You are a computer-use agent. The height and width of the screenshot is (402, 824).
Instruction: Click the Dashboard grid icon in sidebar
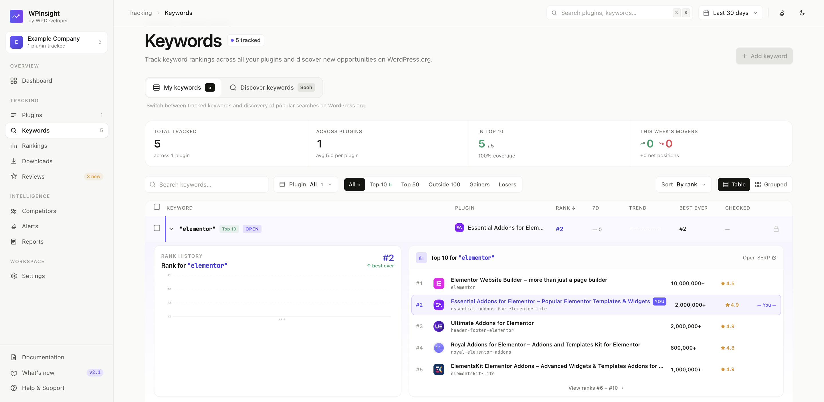pos(13,81)
